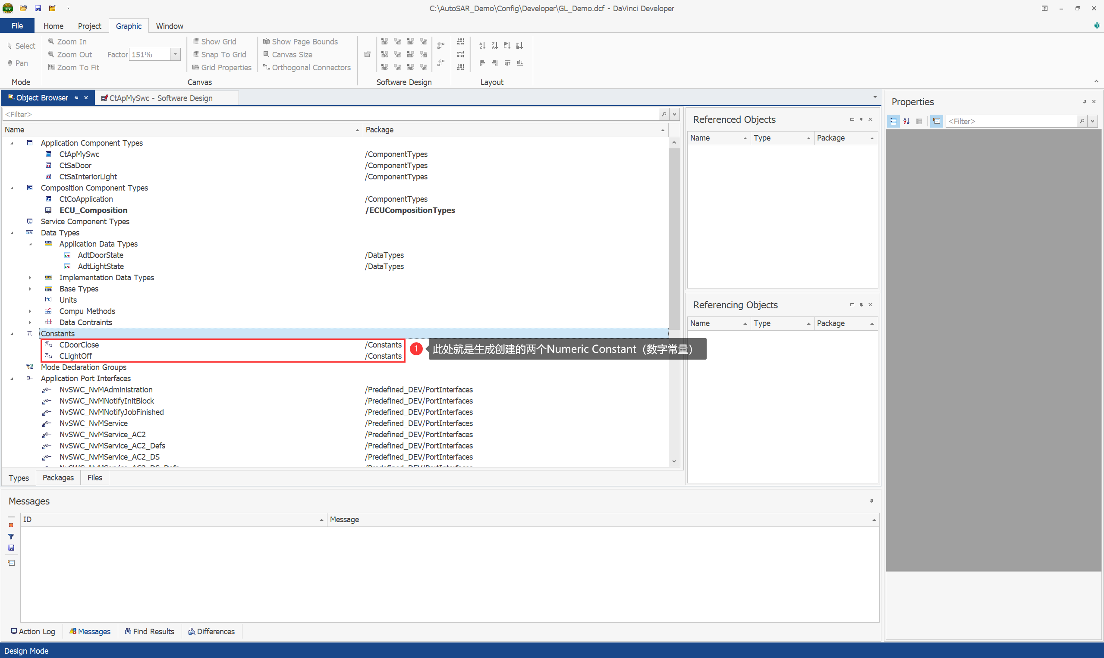Expand the Implementation Data Types node
1104x658 pixels.
point(30,278)
